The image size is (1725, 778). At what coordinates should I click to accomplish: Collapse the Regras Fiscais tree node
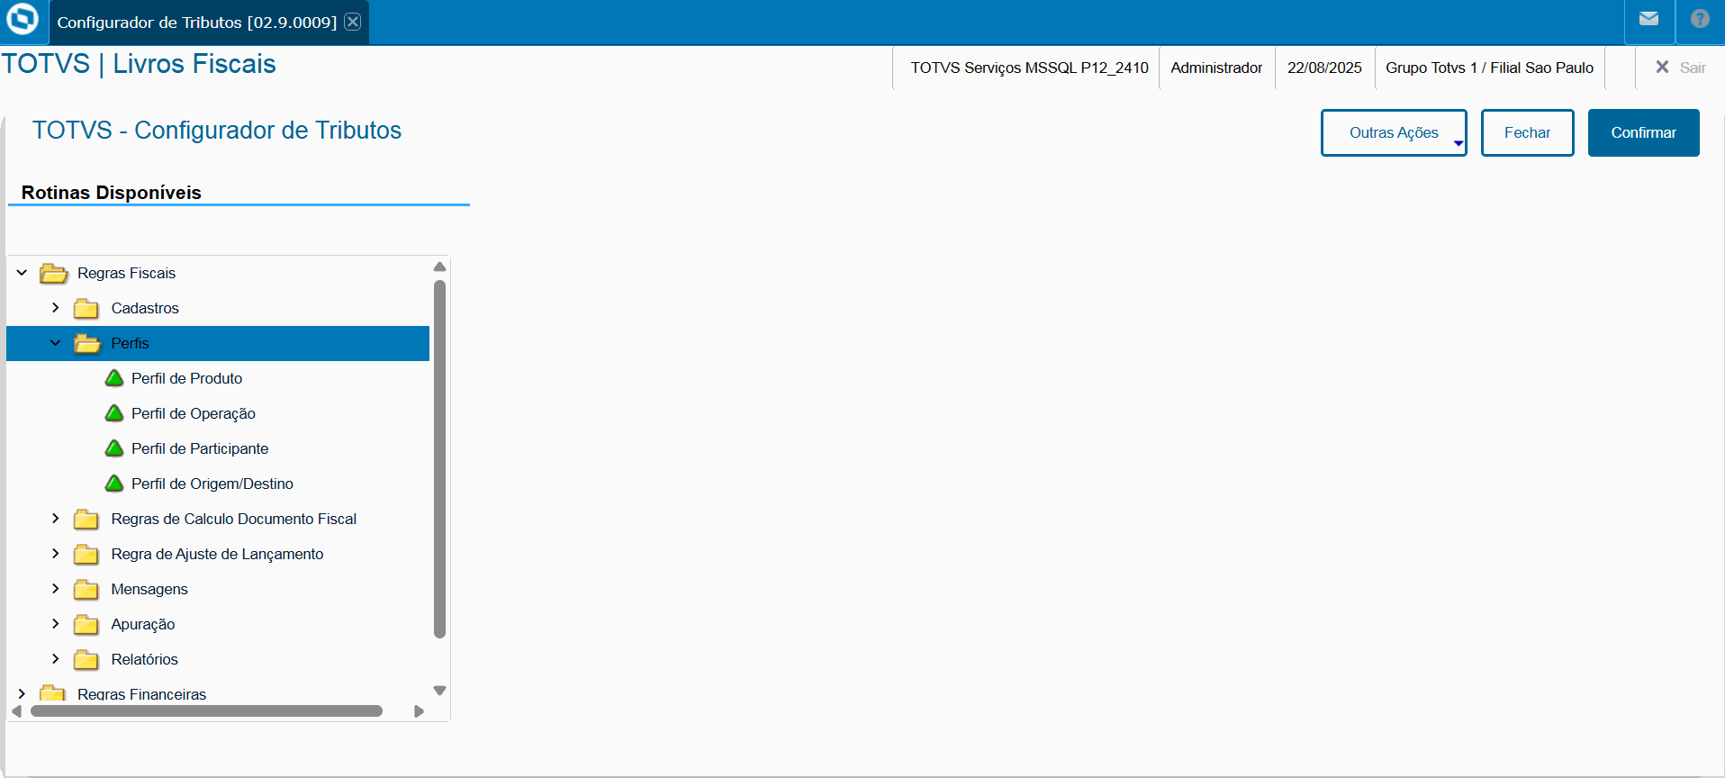(22, 273)
